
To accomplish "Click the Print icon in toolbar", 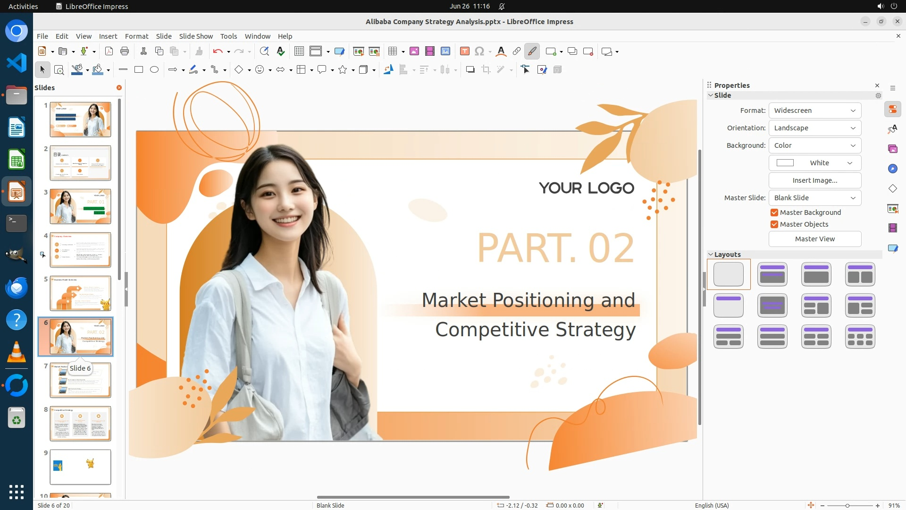I will click(x=125, y=51).
